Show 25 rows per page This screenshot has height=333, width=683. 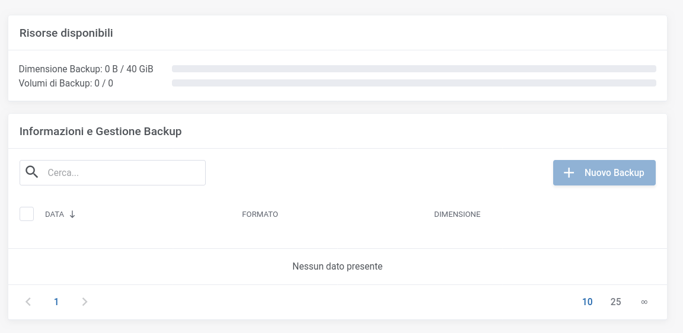point(615,302)
